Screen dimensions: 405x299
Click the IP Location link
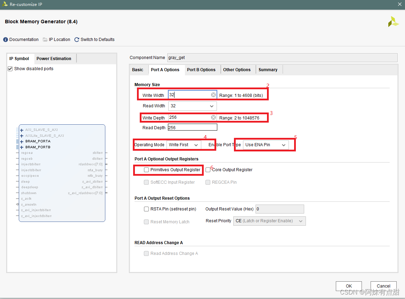[x=59, y=40]
